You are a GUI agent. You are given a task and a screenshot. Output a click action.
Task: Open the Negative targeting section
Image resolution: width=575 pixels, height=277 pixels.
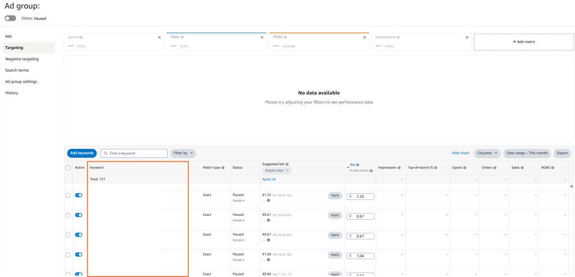pos(22,59)
